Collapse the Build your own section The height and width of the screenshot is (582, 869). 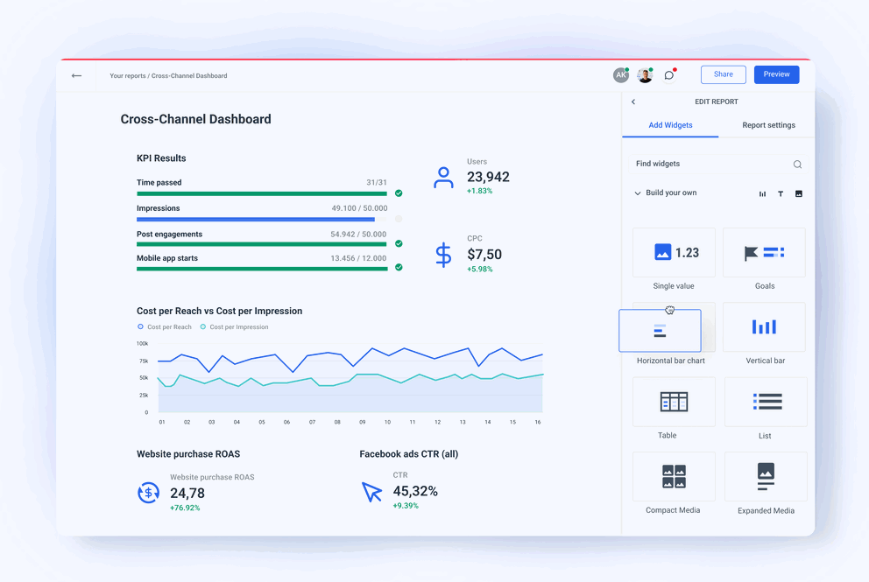coord(638,193)
